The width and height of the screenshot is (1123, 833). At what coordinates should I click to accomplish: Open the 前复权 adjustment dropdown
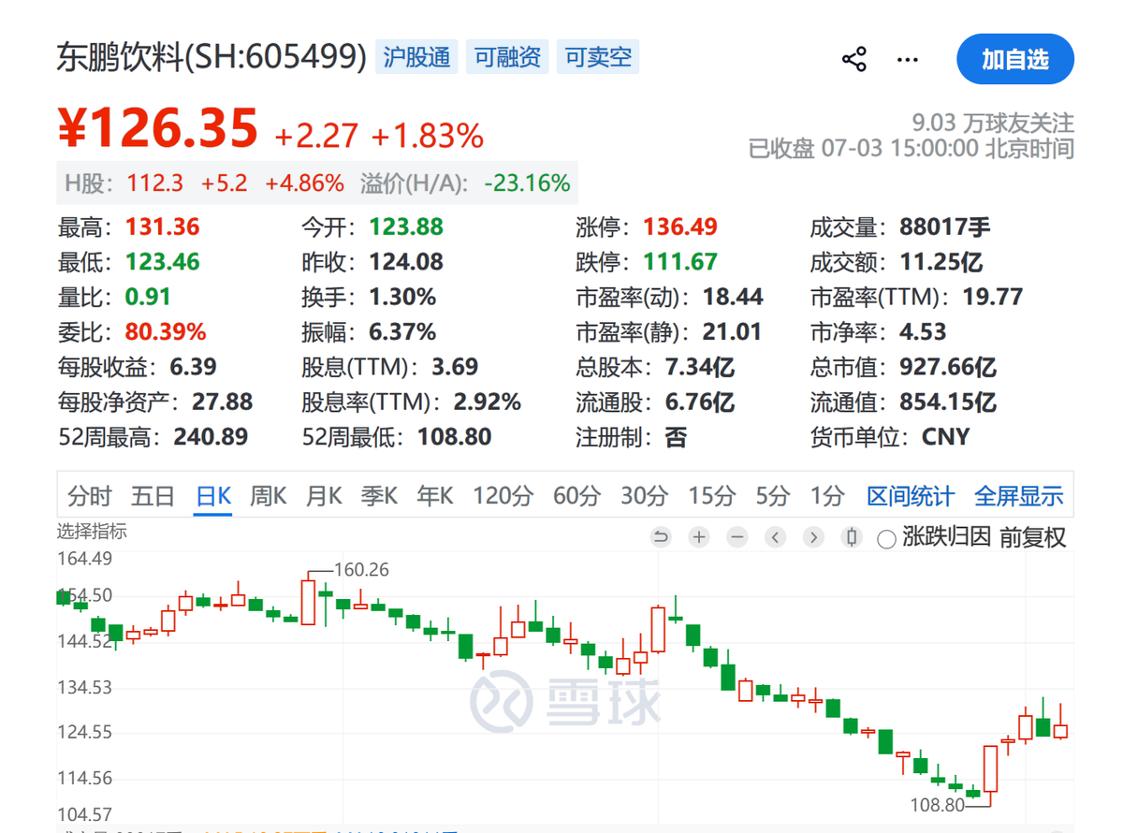1032,537
